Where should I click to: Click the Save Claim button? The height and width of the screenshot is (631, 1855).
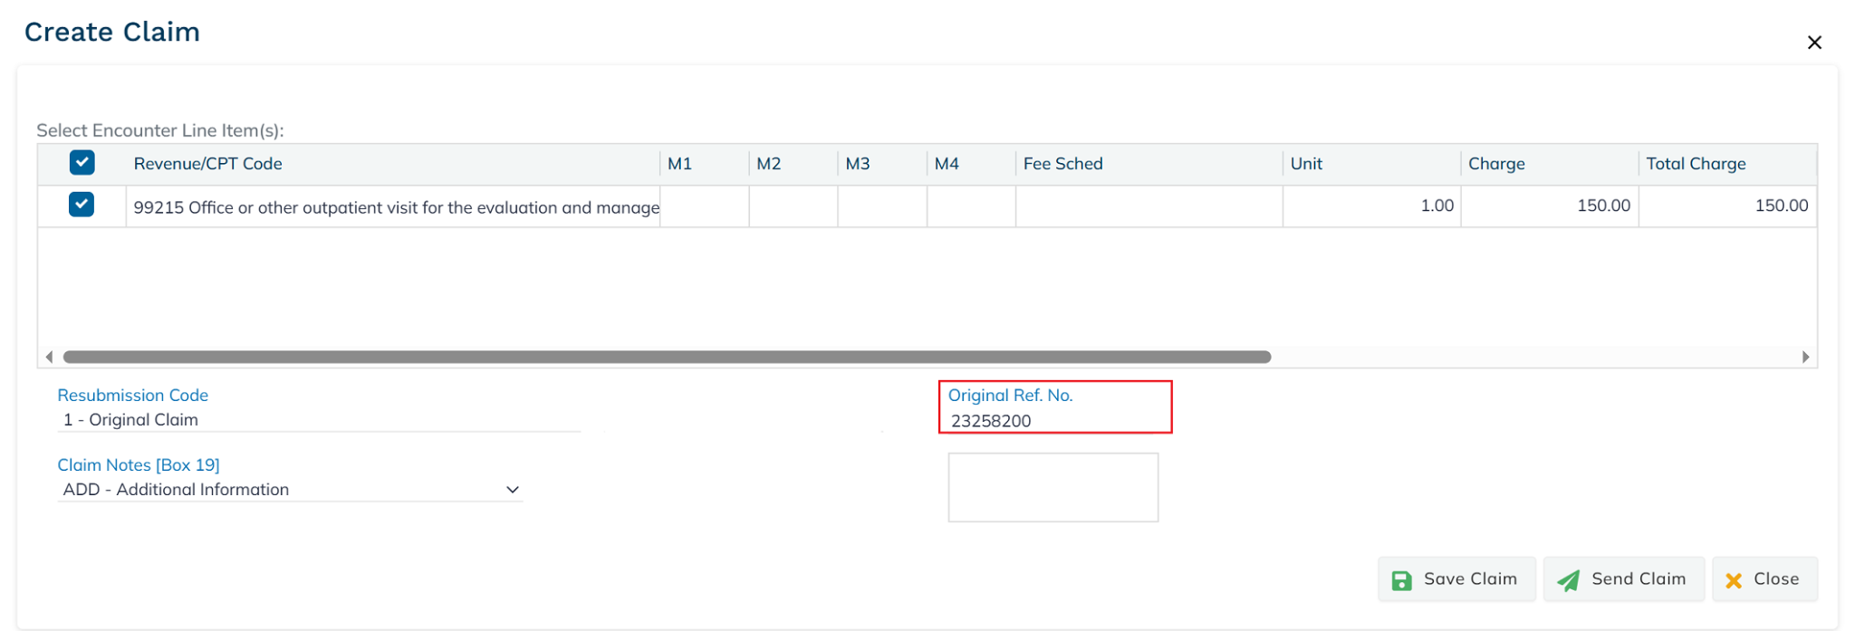click(x=1456, y=579)
